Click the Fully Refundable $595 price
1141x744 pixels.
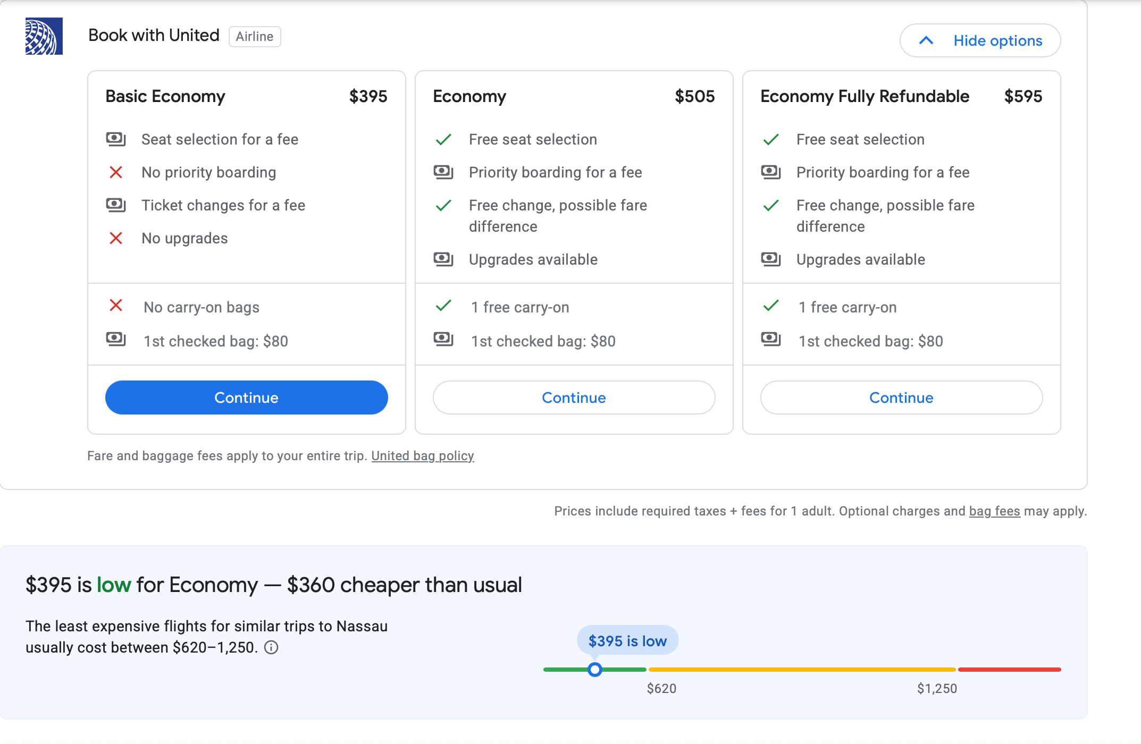pos(1023,96)
